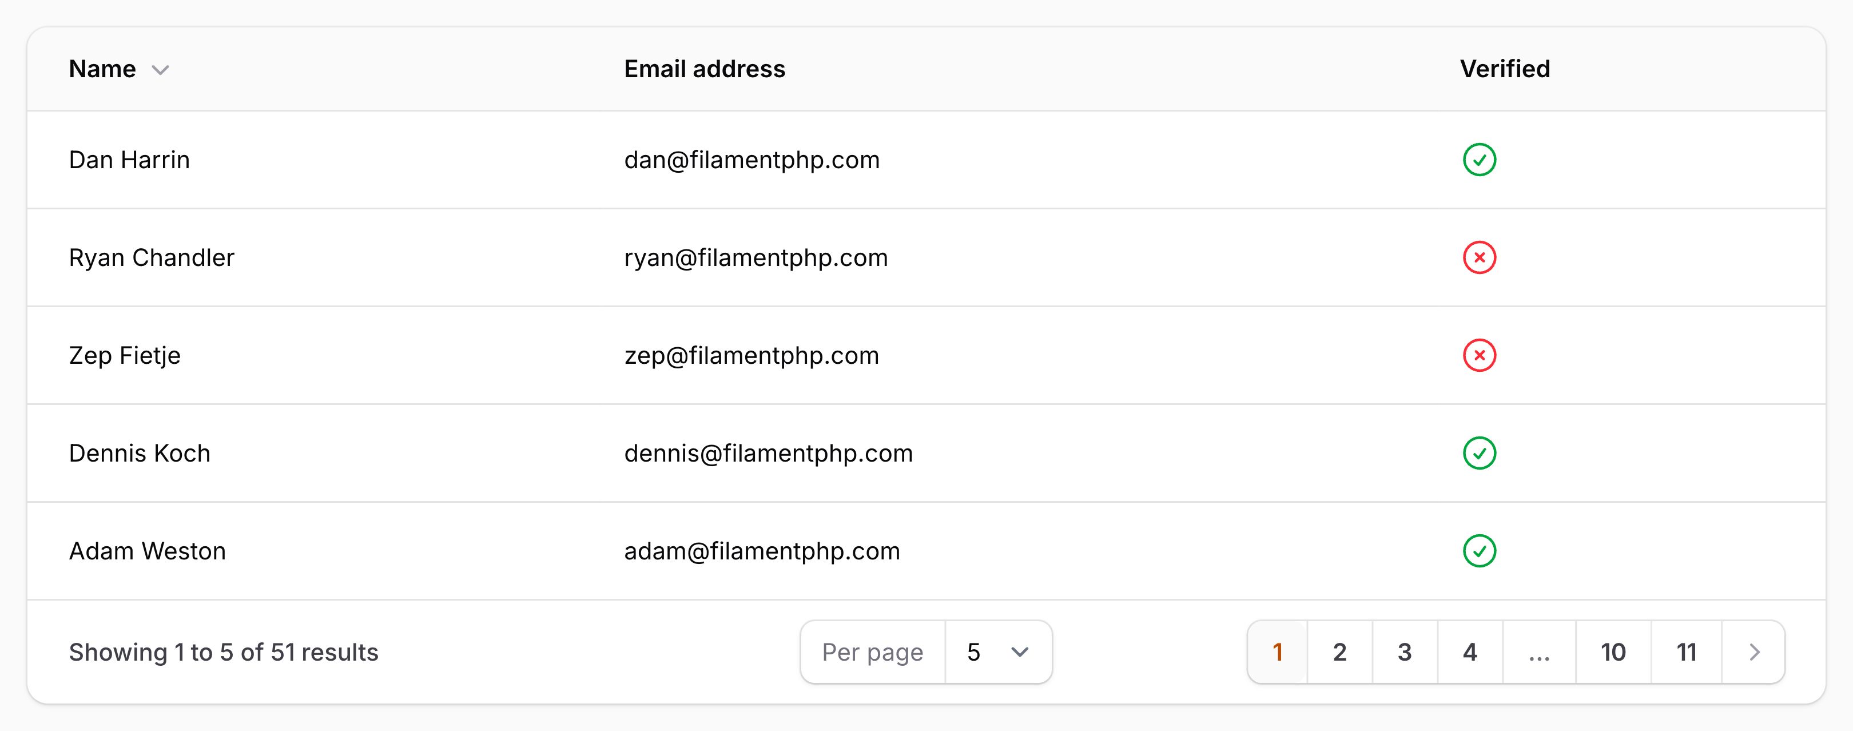Click the Name column header

tap(102, 69)
